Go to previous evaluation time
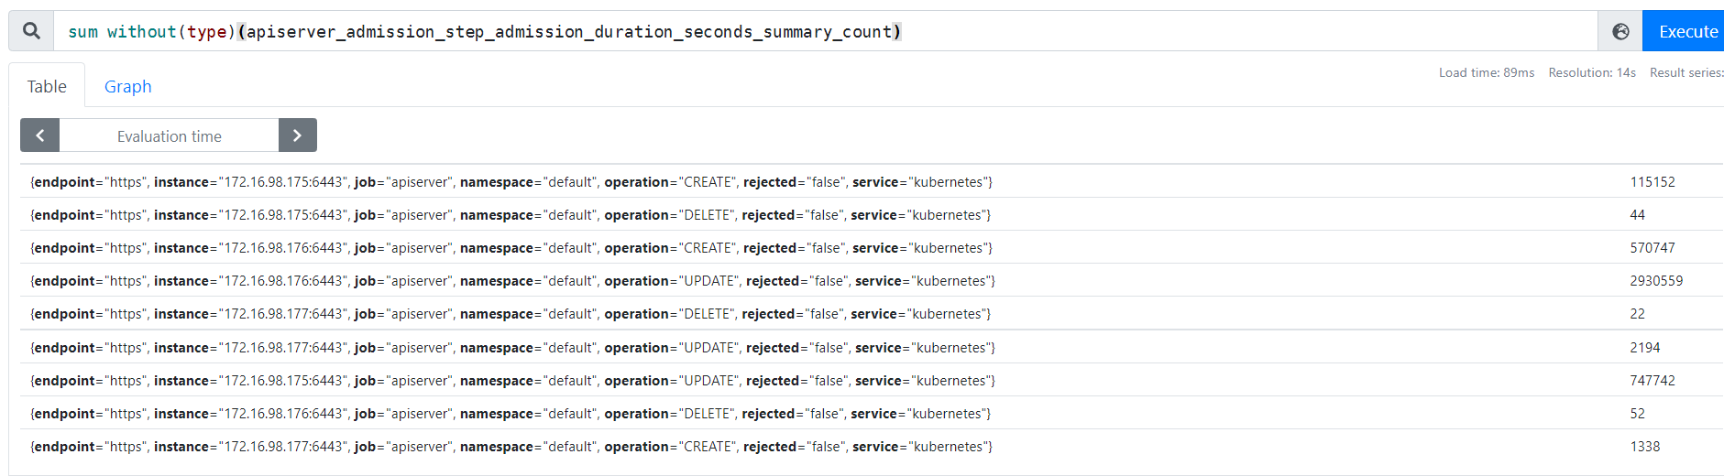Screen dimensions: 1724x476 (40, 135)
